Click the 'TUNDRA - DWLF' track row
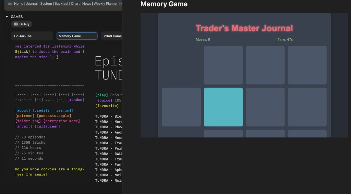The width and height of the screenshot is (351, 194). click(x=109, y=154)
